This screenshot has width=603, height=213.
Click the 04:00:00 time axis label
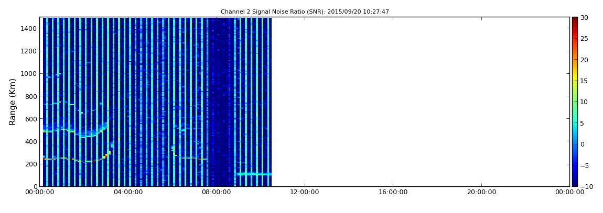(x=127, y=192)
